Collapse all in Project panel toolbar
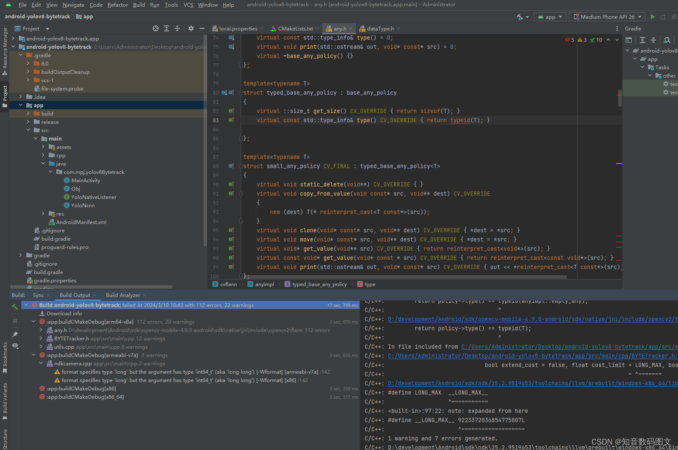 coord(177,28)
